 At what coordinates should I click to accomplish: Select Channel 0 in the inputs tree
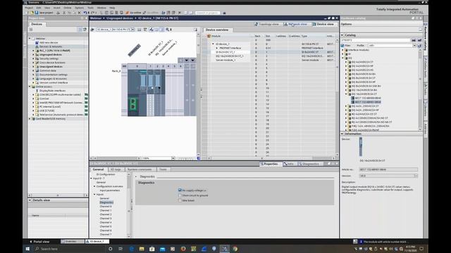[106, 207]
